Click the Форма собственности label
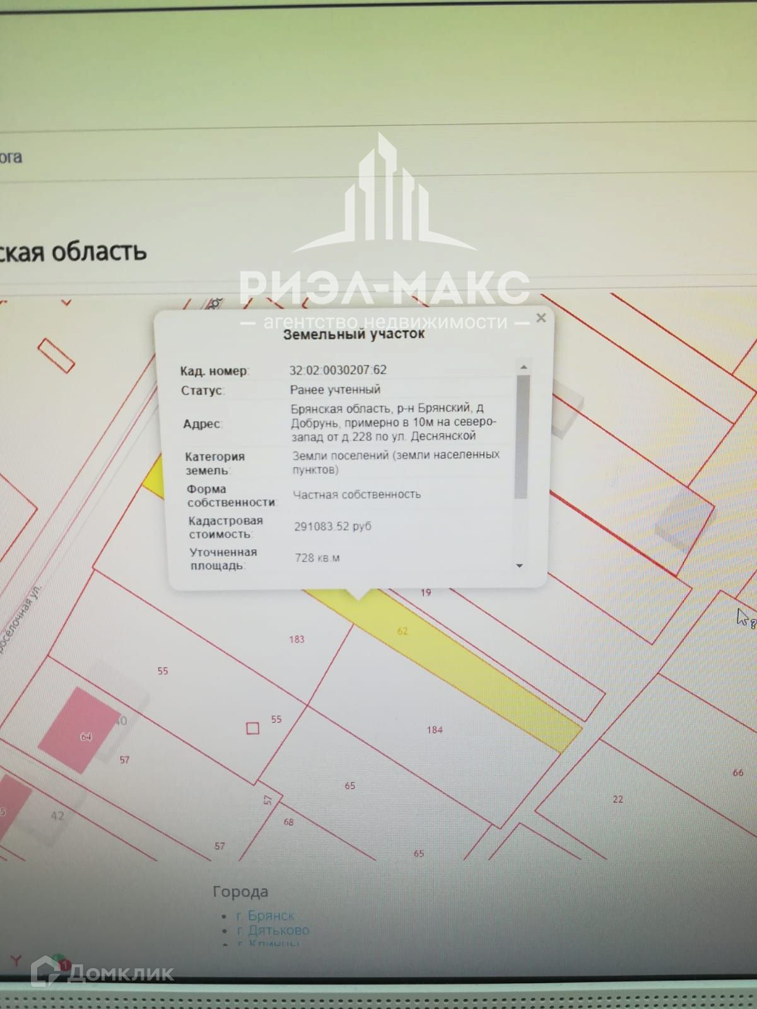Viewport: 757px width, 1009px height. 231,496
